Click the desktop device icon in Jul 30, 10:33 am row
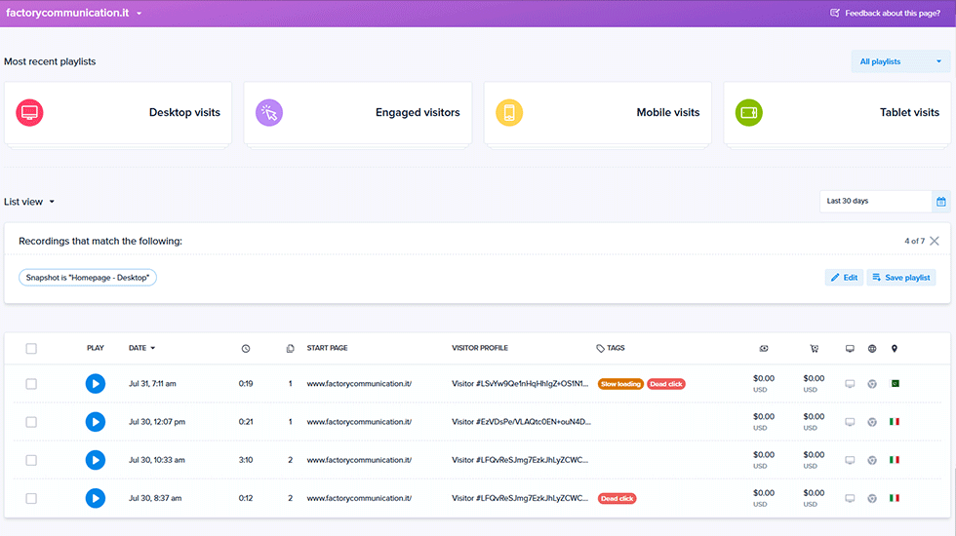The width and height of the screenshot is (956, 536). point(850,460)
